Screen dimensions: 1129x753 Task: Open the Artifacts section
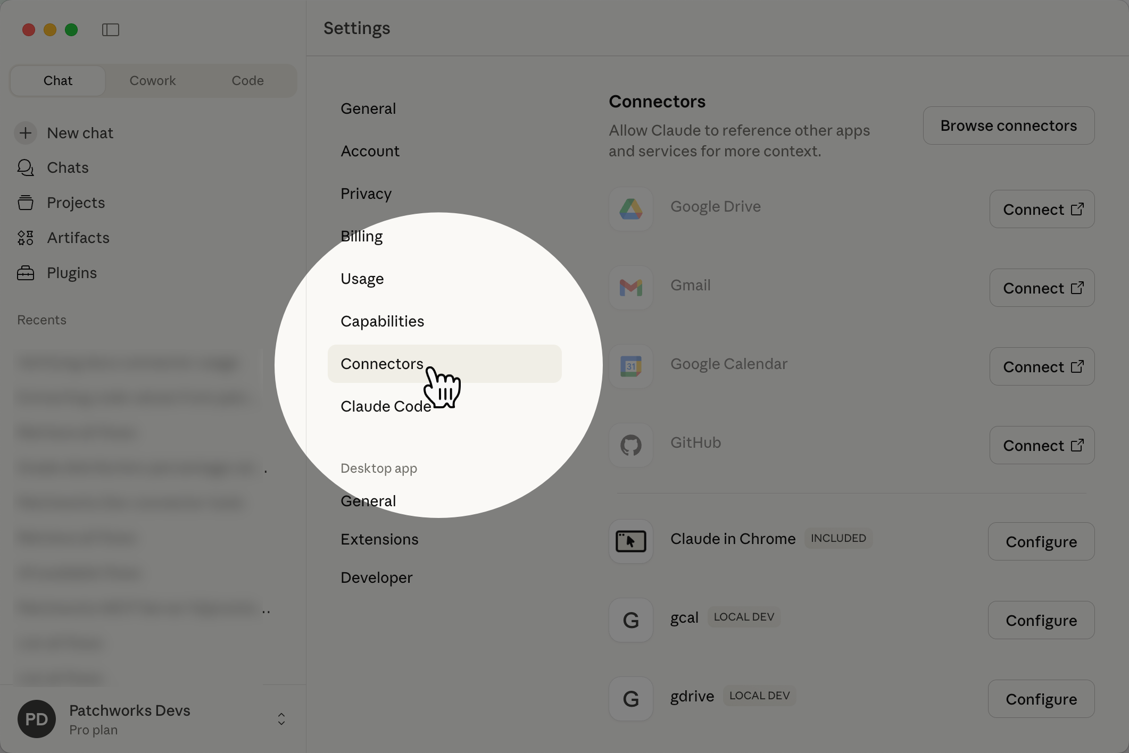pyautogui.click(x=78, y=238)
